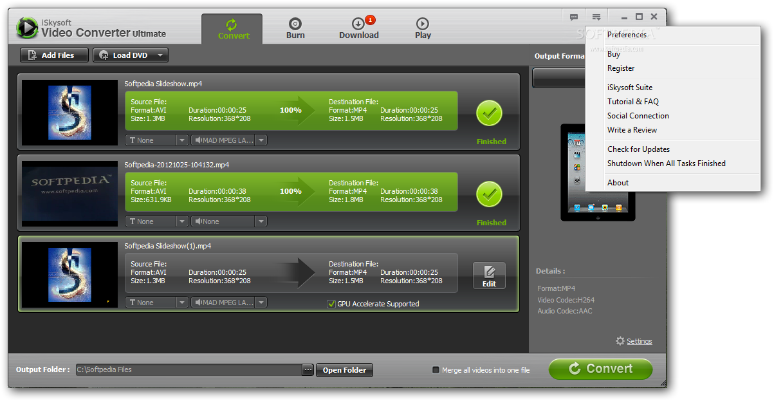Open the Settings link
The width and height of the screenshot is (774, 401).
tap(639, 342)
